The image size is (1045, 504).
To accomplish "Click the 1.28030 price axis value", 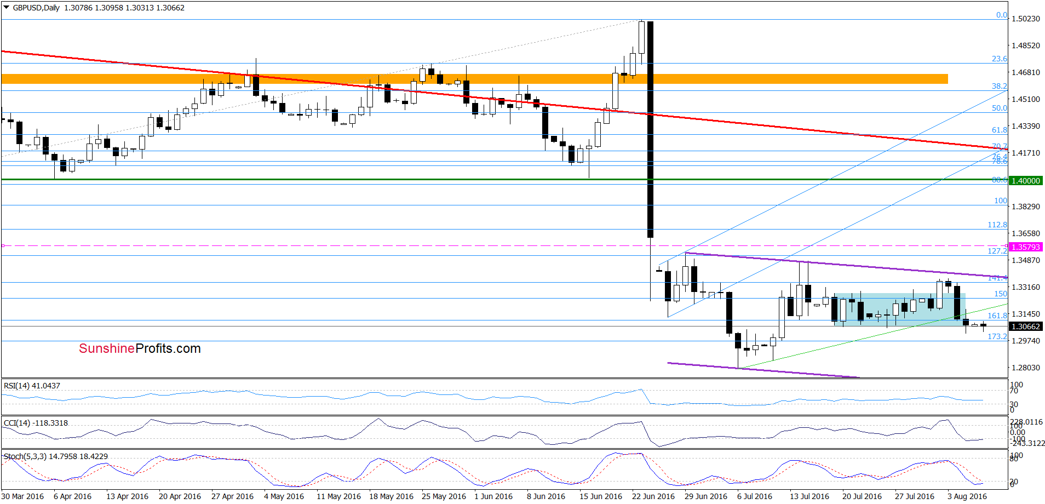I will click(x=1025, y=368).
